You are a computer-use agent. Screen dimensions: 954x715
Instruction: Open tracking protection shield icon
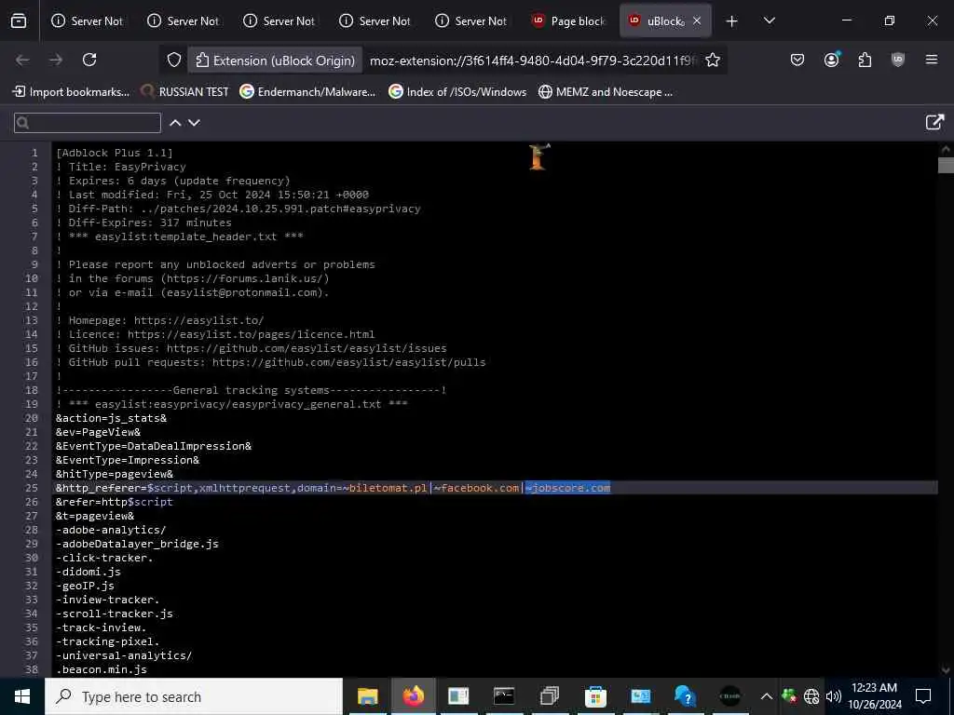pos(174,61)
